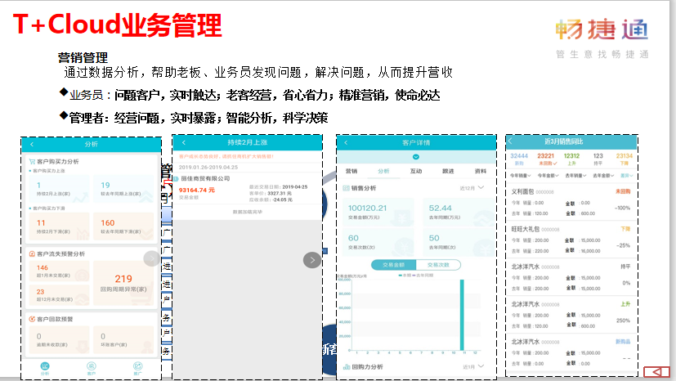
Task: Click the gray next arrow on the 分析 screen
Action: point(151,258)
